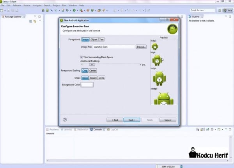Click the New Java Package toolbar icon
The width and height of the screenshot is (234, 168).
coord(88,10)
